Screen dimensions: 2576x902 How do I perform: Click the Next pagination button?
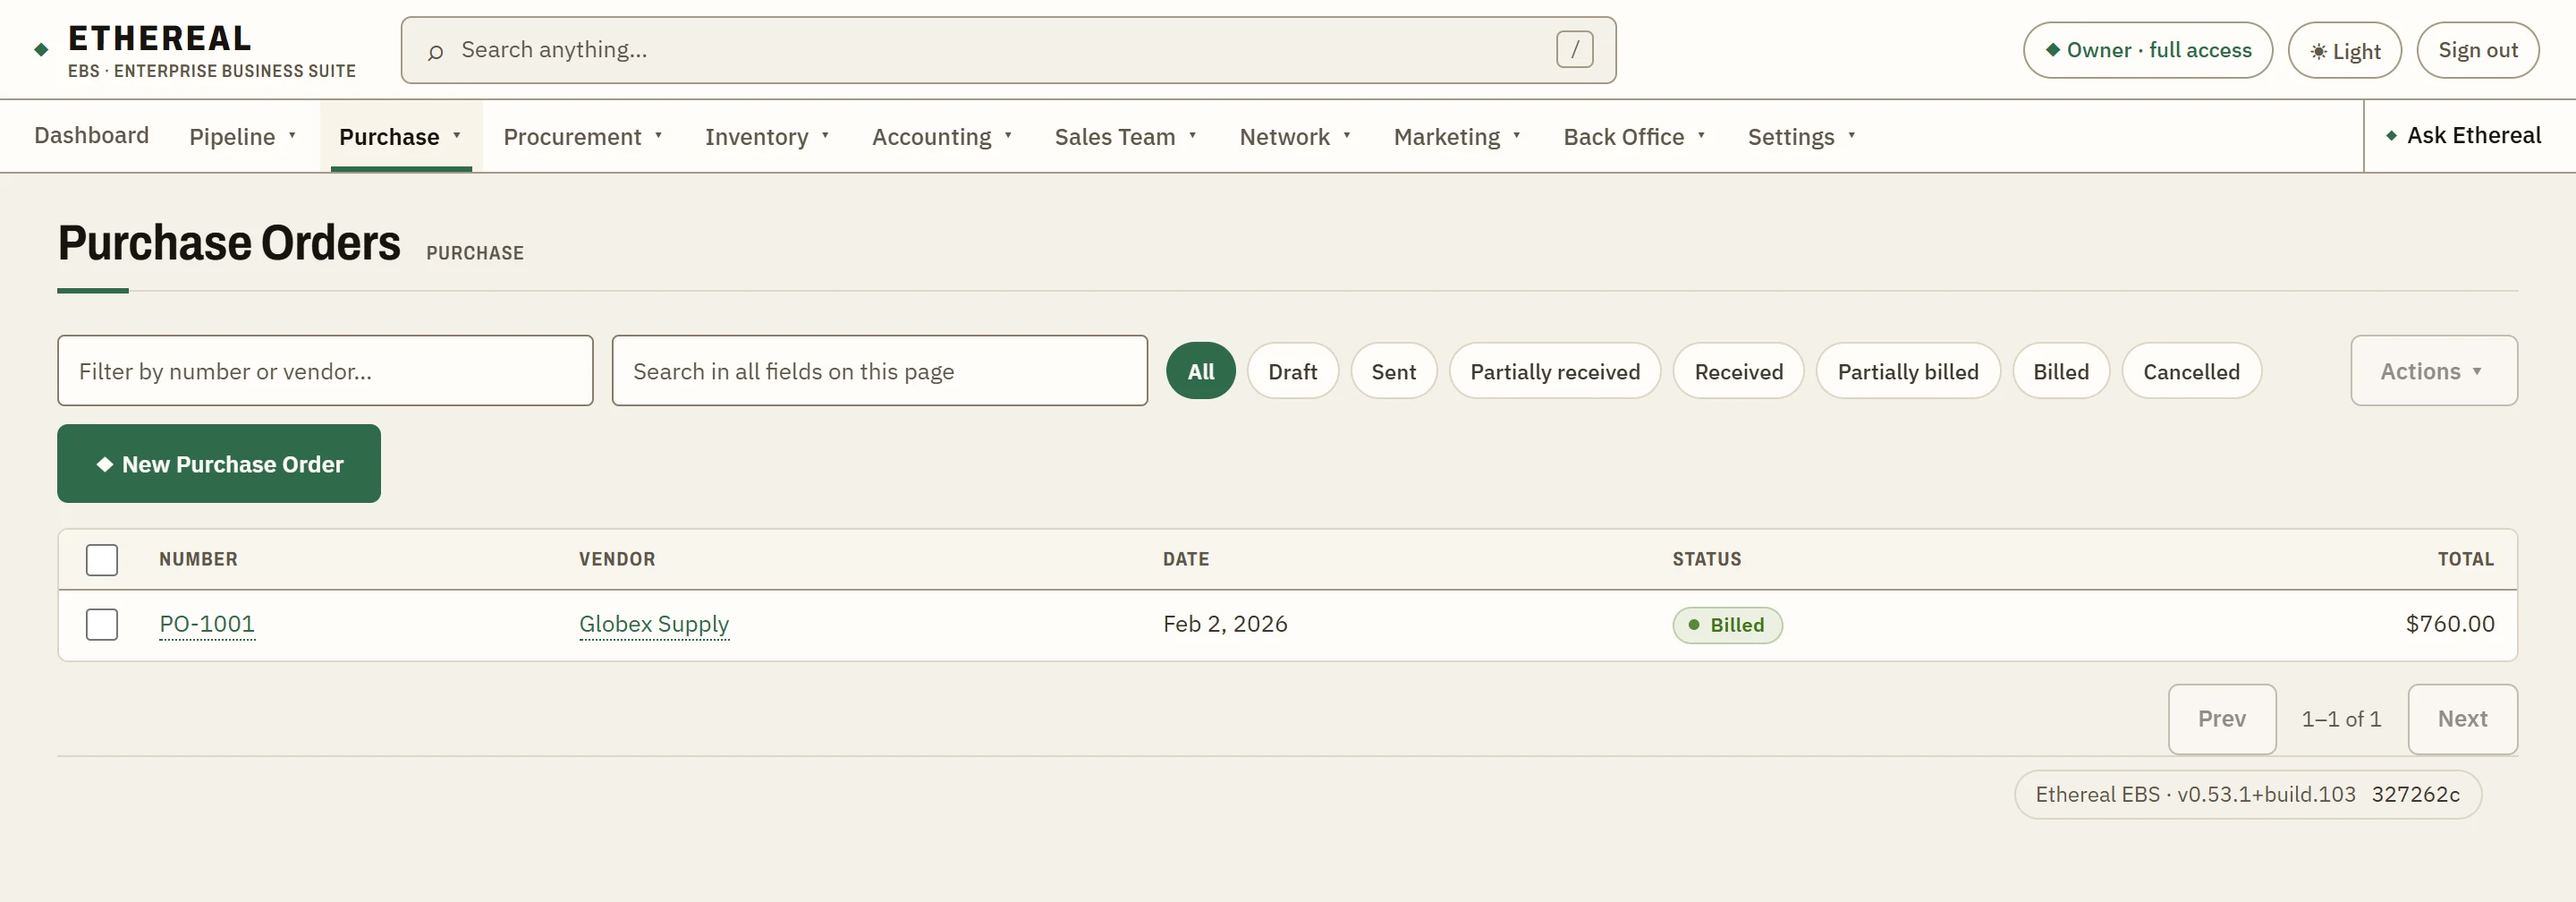[x=2462, y=719]
